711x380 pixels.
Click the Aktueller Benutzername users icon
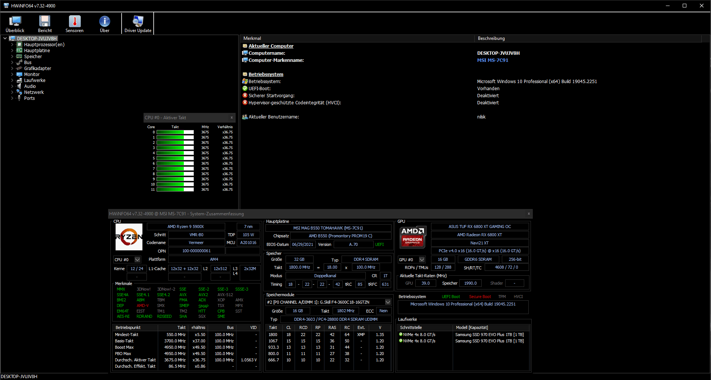[245, 117]
